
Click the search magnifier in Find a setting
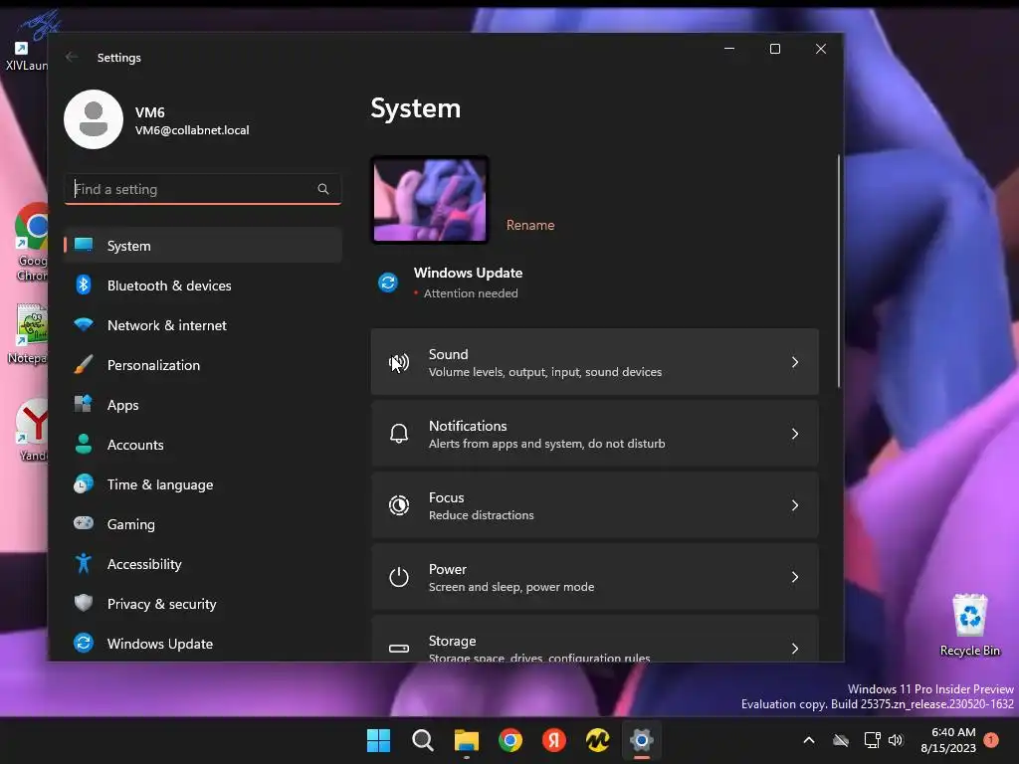pyautogui.click(x=323, y=189)
